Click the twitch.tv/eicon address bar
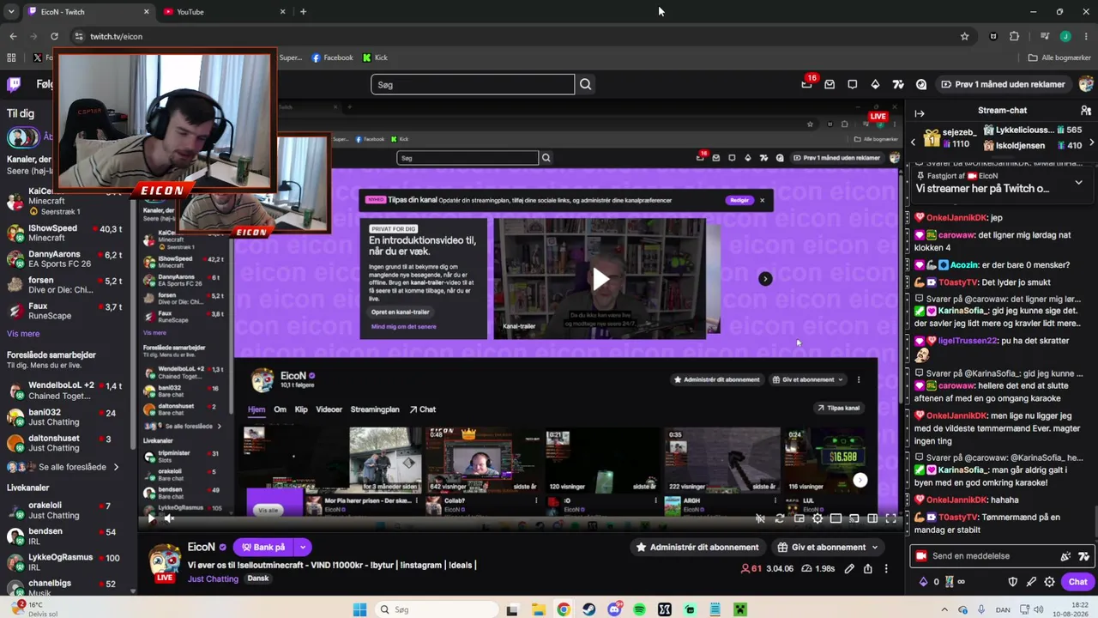Viewport: 1098px width, 618px height. (x=515, y=36)
